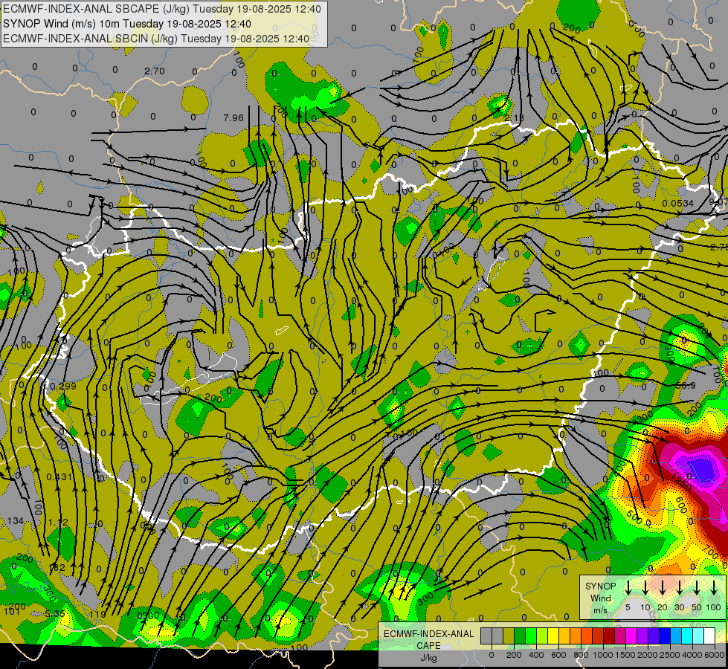Select the magenta CAPE legend swatch
This screenshot has height=669, width=728.
(631, 636)
